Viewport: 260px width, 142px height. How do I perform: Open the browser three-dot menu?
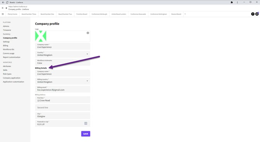237,2
